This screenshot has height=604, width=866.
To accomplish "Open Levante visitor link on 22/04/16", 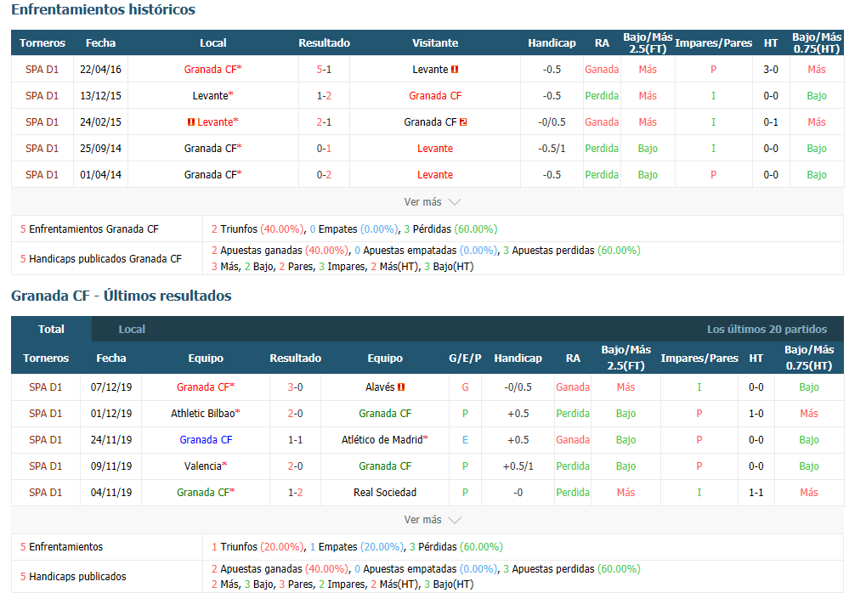I will click(430, 70).
